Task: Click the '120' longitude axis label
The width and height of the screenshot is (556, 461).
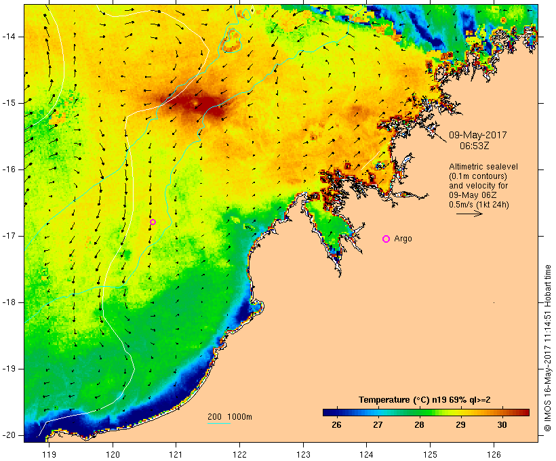Action: coord(113,454)
